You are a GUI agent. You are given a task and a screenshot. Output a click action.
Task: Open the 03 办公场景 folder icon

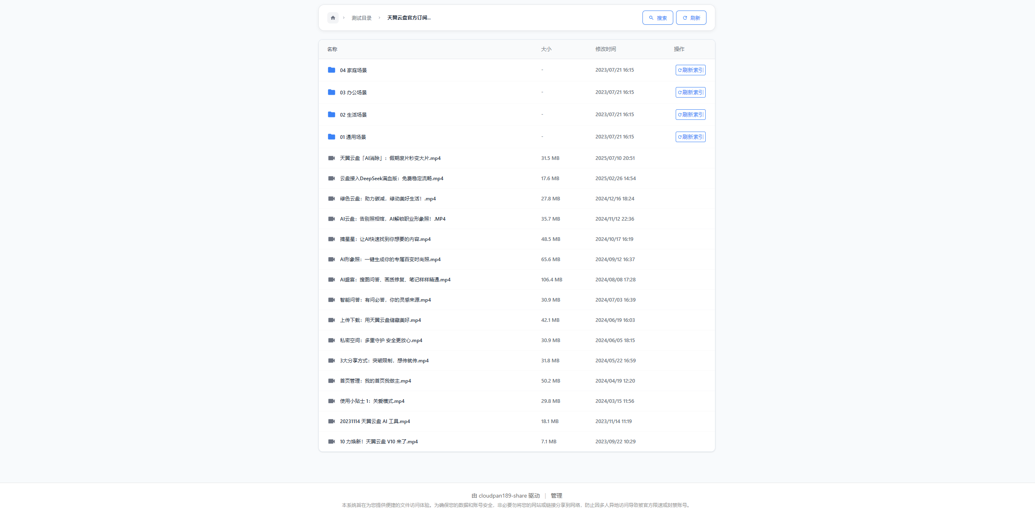(331, 92)
